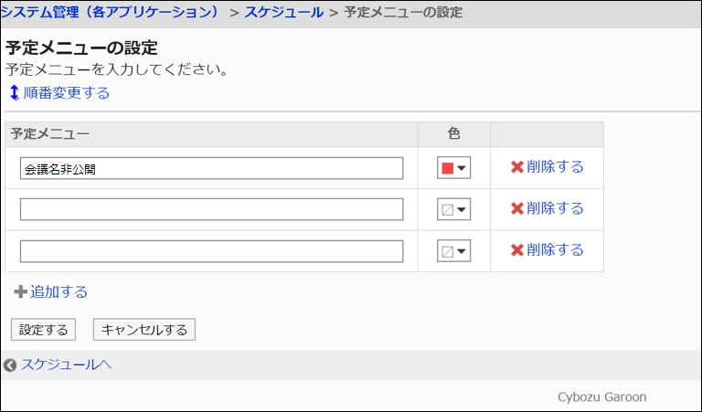Open the second row color dropdown
The width and height of the screenshot is (702, 412).
[454, 209]
